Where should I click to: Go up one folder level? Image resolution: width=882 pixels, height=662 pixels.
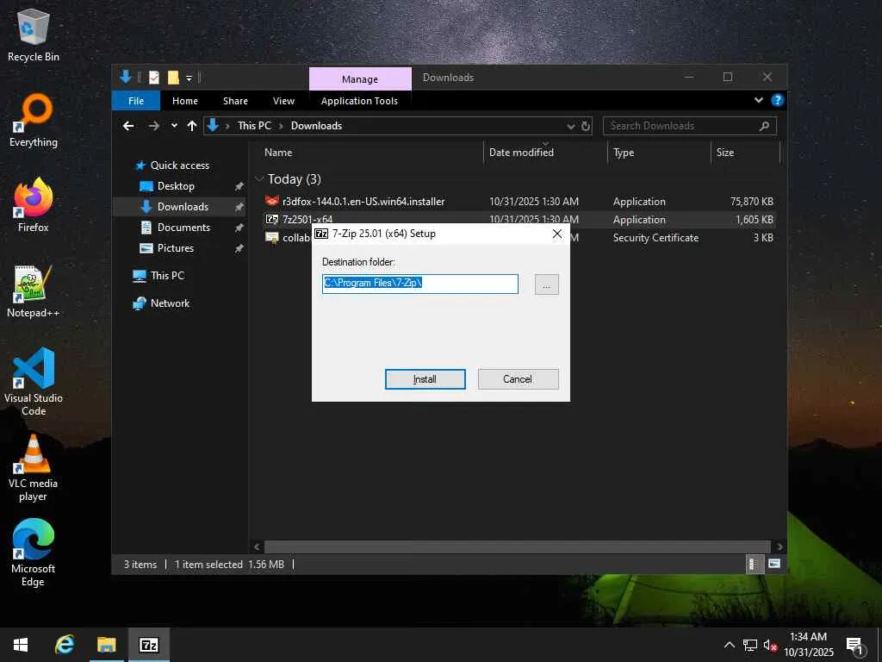pyautogui.click(x=192, y=126)
